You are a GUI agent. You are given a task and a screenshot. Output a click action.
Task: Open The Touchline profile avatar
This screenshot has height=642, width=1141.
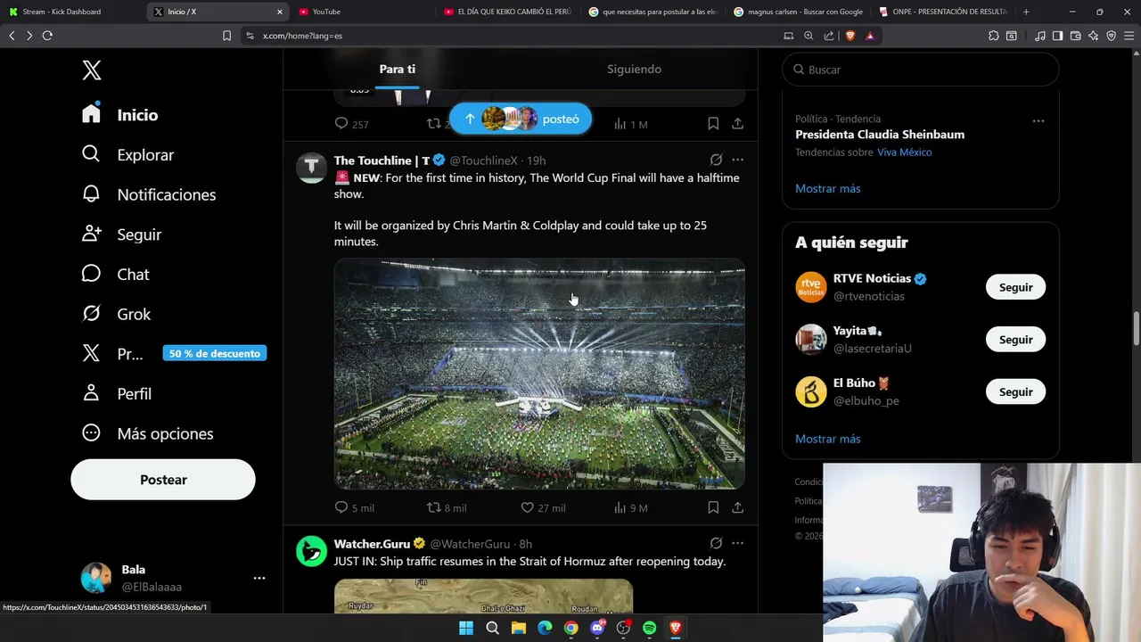pyautogui.click(x=311, y=168)
